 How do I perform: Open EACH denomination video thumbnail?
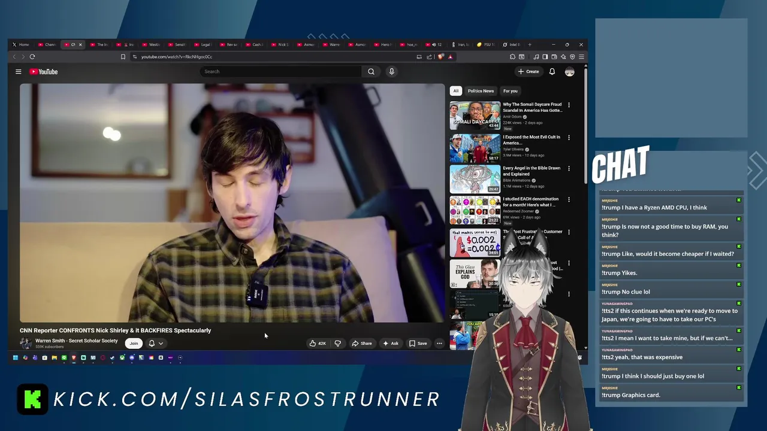[475, 210]
